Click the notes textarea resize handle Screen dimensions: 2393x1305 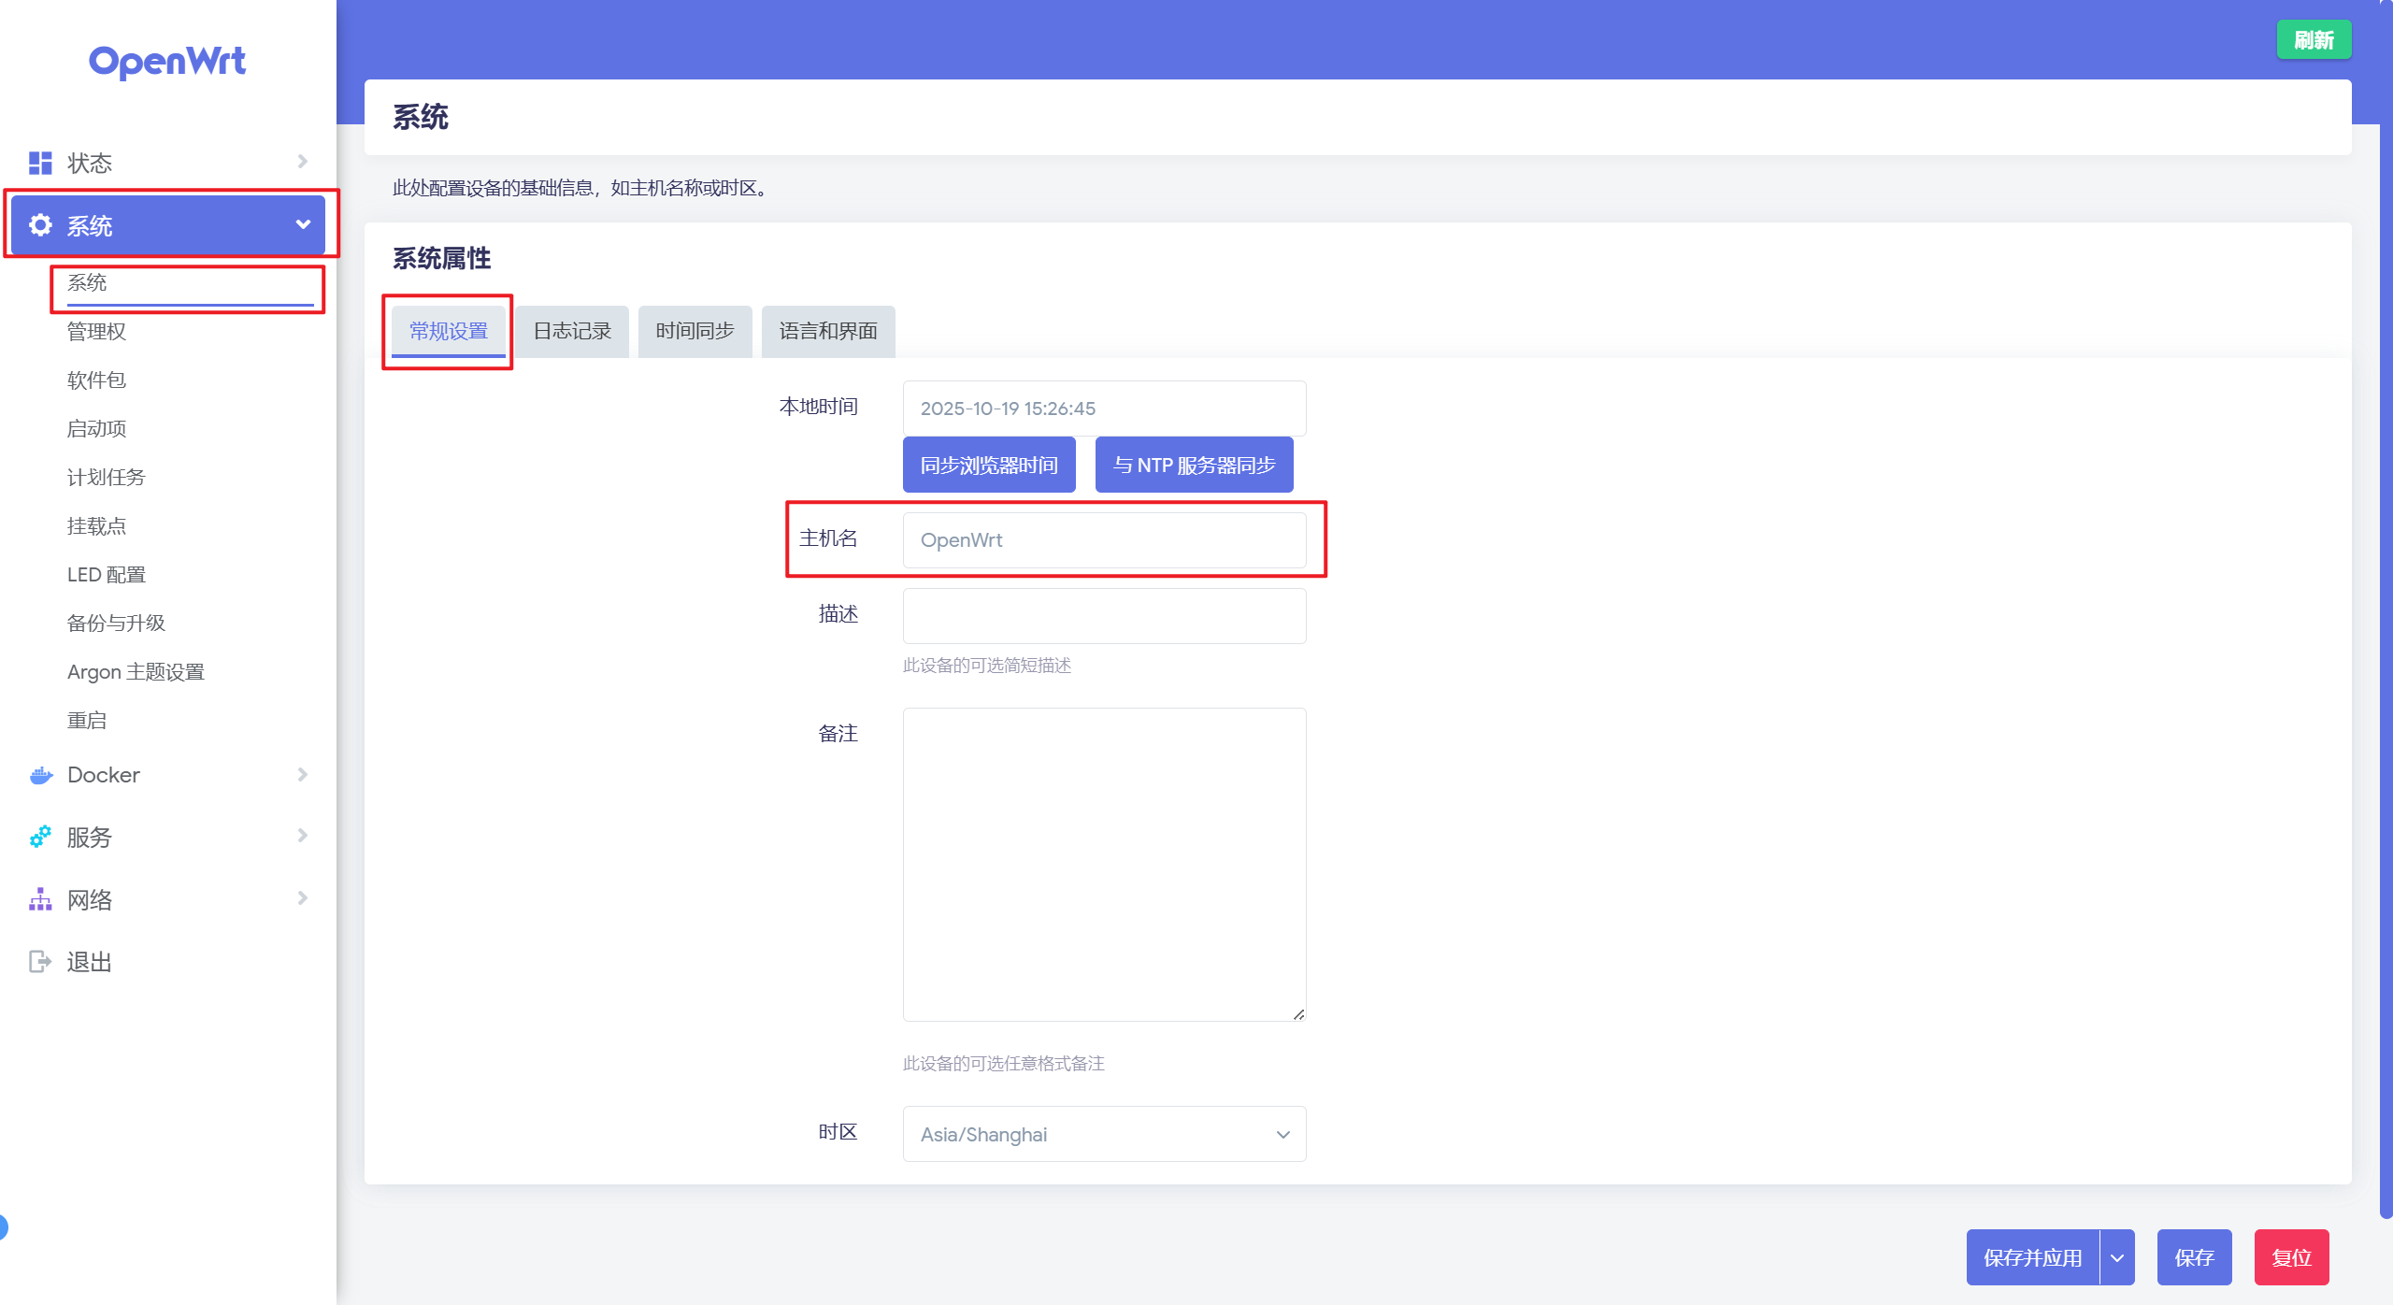click(x=1298, y=1014)
